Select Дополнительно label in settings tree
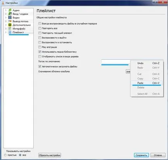The height and width of the screenshot is (160, 168). point(22,25)
